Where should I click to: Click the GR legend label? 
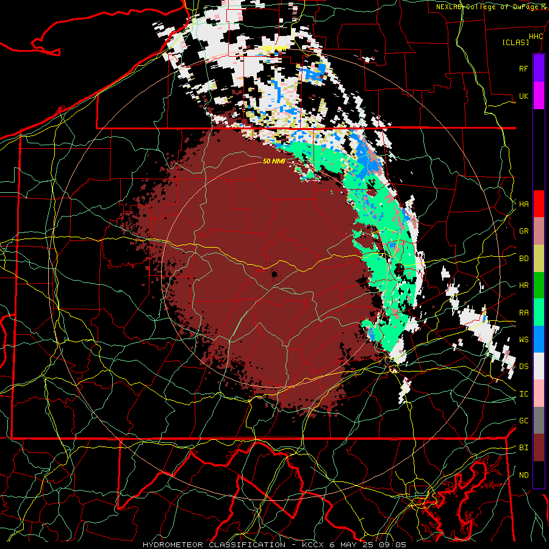(x=523, y=231)
